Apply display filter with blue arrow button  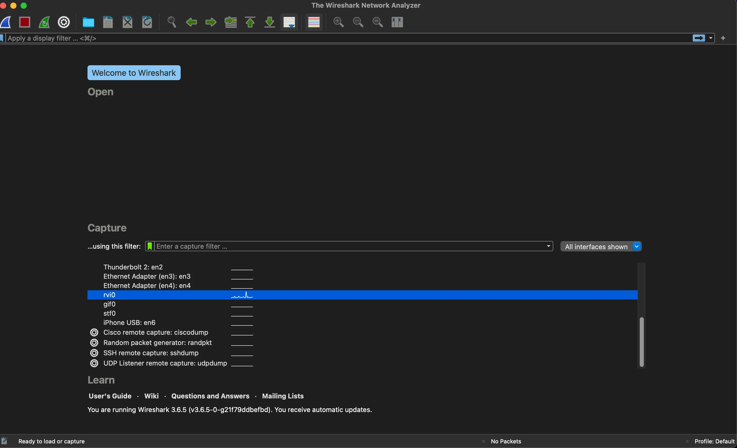699,38
